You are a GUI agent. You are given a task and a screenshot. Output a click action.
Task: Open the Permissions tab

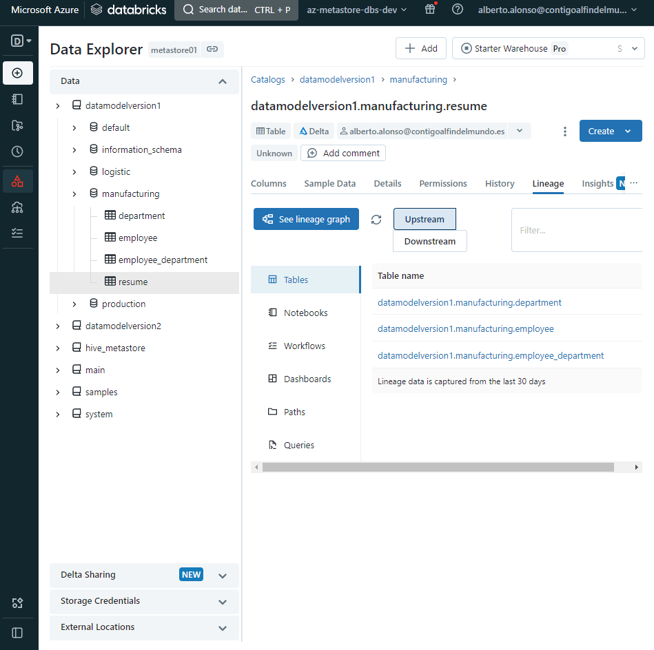tap(442, 184)
